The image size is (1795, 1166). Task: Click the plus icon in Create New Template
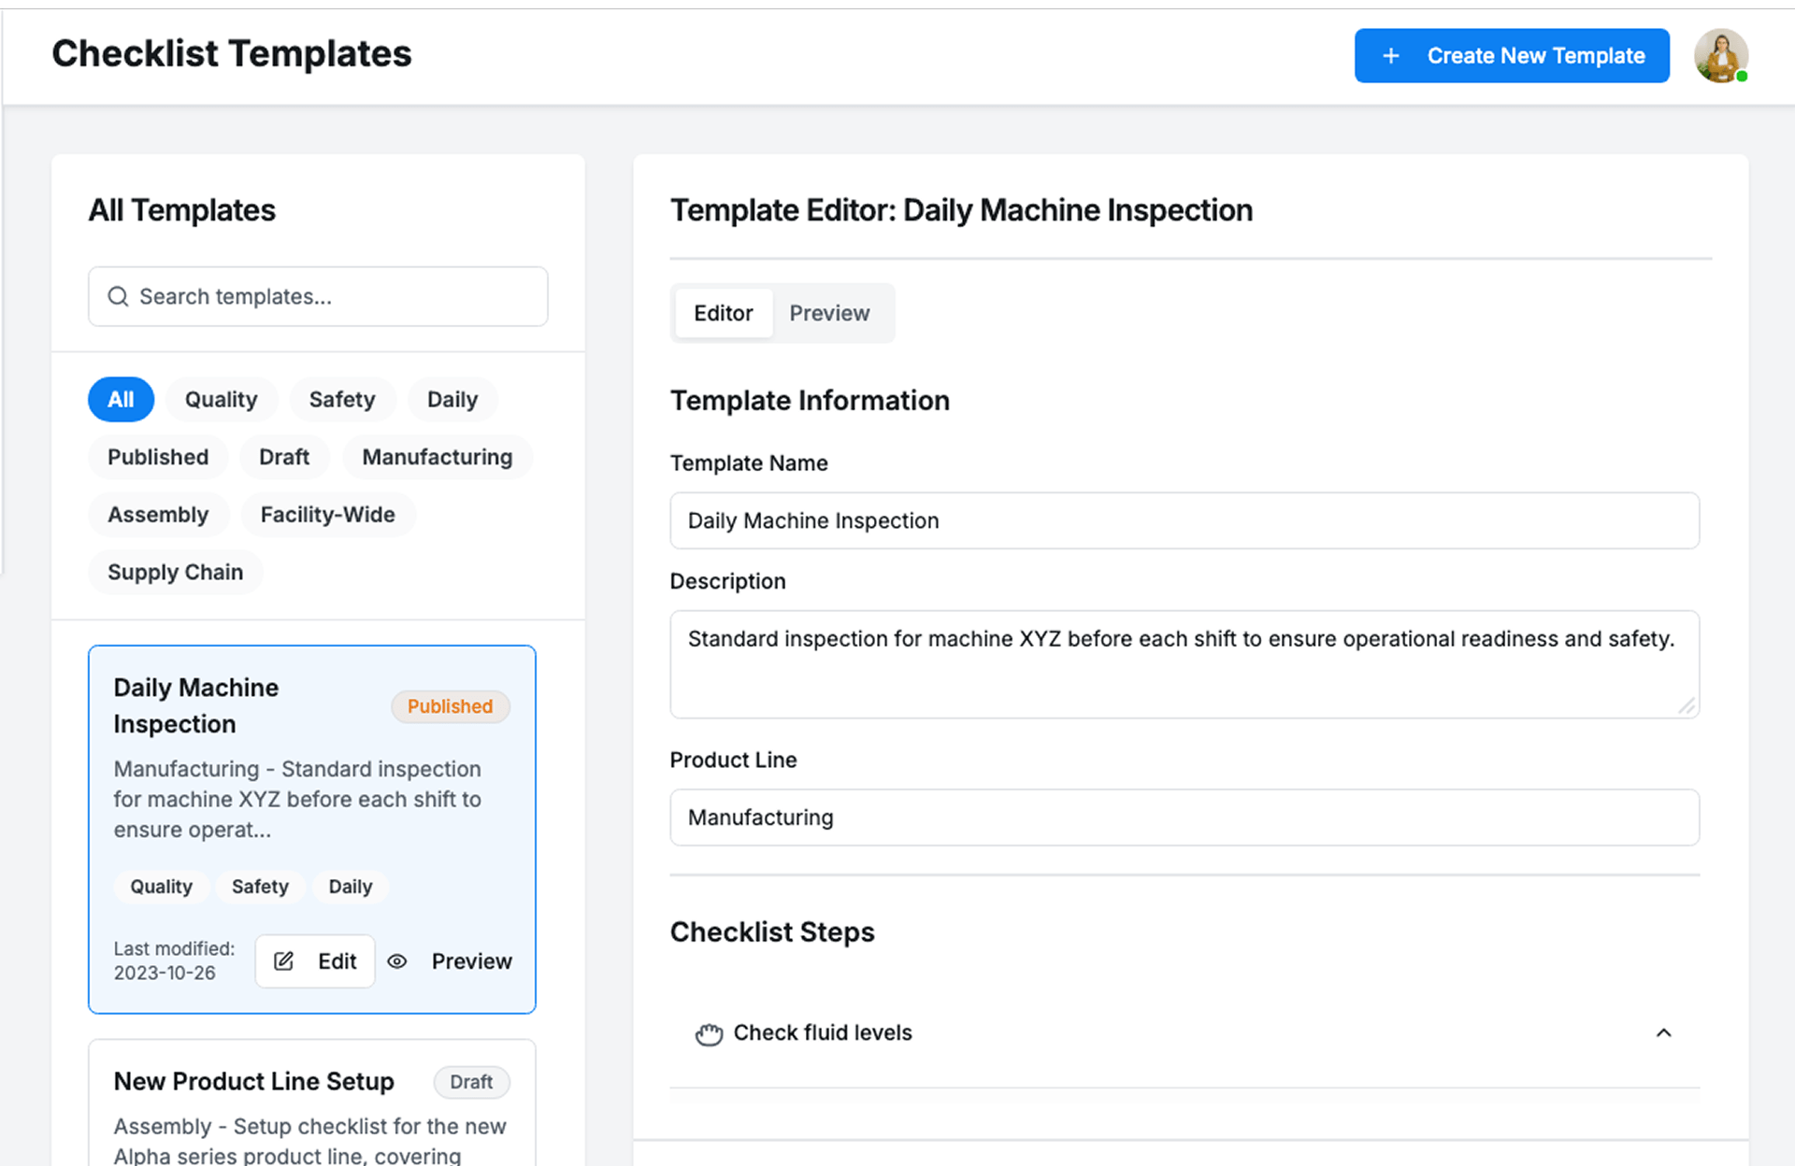(1390, 56)
